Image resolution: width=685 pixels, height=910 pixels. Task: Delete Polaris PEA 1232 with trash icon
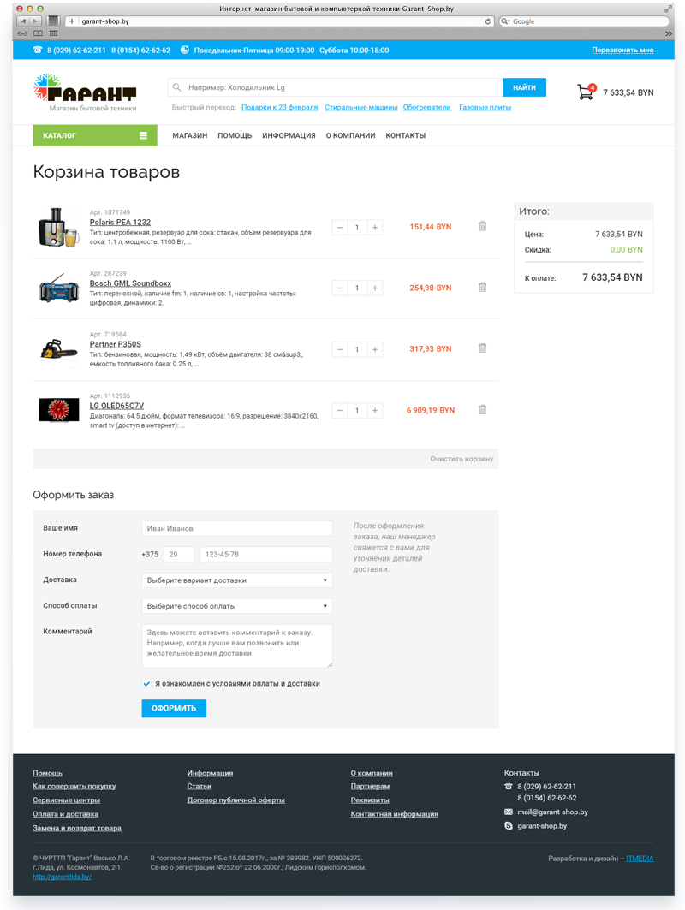[x=482, y=226]
